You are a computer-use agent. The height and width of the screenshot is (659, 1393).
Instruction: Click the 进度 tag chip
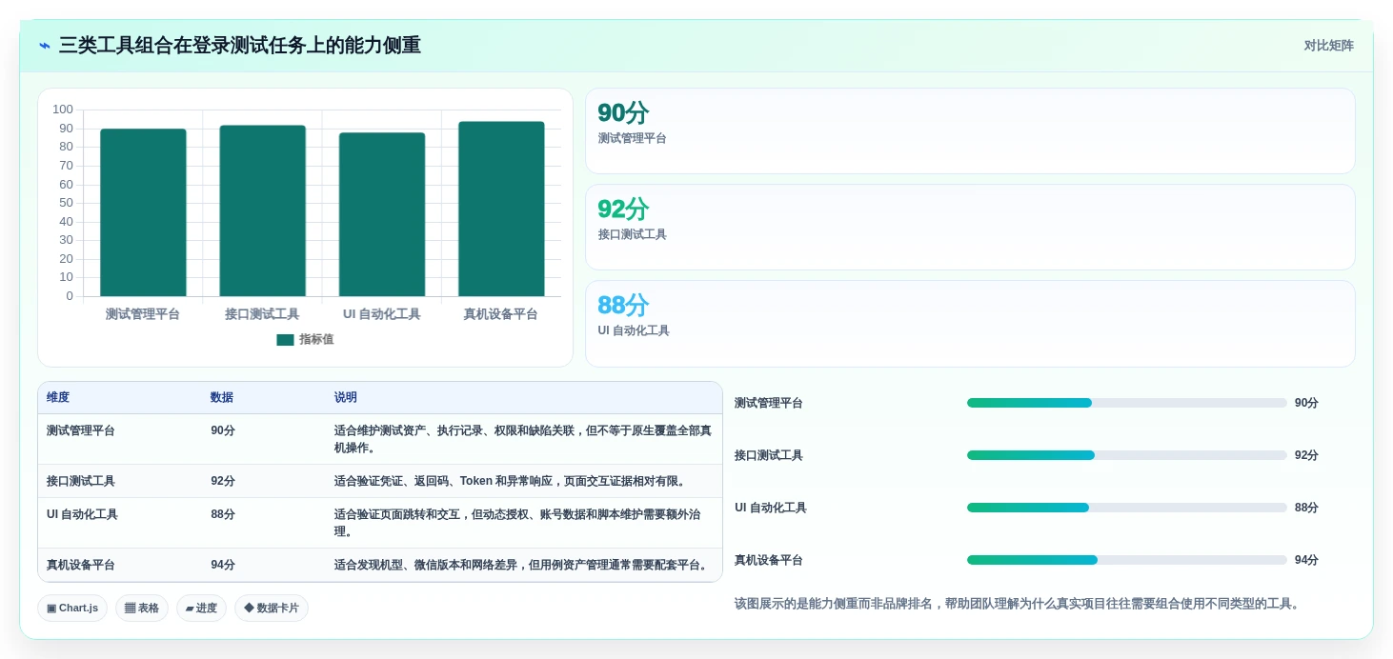point(201,608)
